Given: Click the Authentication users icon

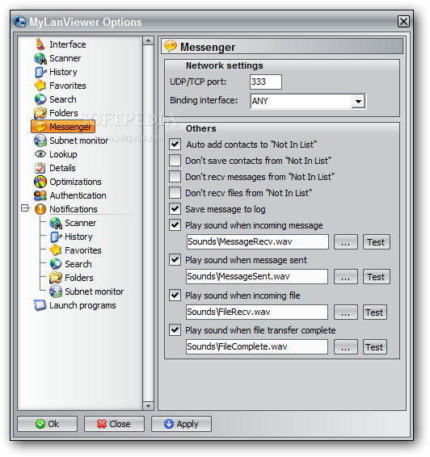Looking at the screenshot, I should tap(40, 195).
